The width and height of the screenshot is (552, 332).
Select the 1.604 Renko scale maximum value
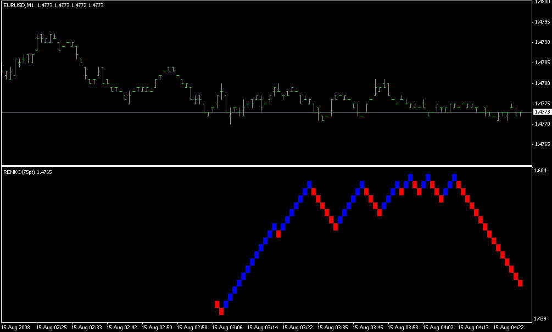click(x=540, y=171)
